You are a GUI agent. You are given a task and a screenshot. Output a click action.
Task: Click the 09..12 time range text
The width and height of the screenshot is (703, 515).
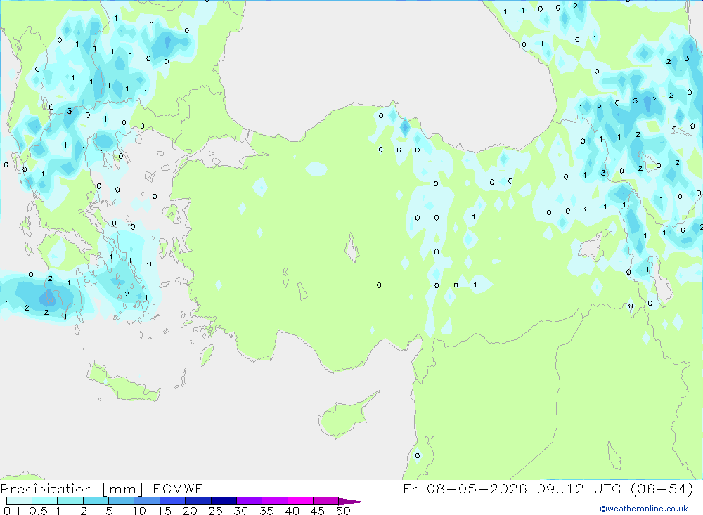(560, 489)
